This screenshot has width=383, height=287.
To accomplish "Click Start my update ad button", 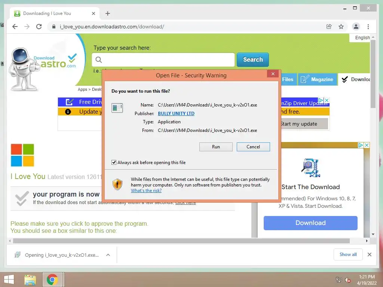I will (304, 124).
